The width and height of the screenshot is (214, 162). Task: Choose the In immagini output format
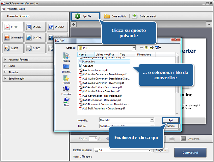[x=13, y=37]
